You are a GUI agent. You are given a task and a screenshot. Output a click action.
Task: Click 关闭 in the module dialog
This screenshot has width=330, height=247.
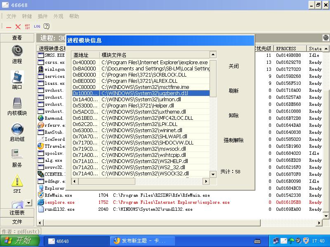click(x=233, y=66)
